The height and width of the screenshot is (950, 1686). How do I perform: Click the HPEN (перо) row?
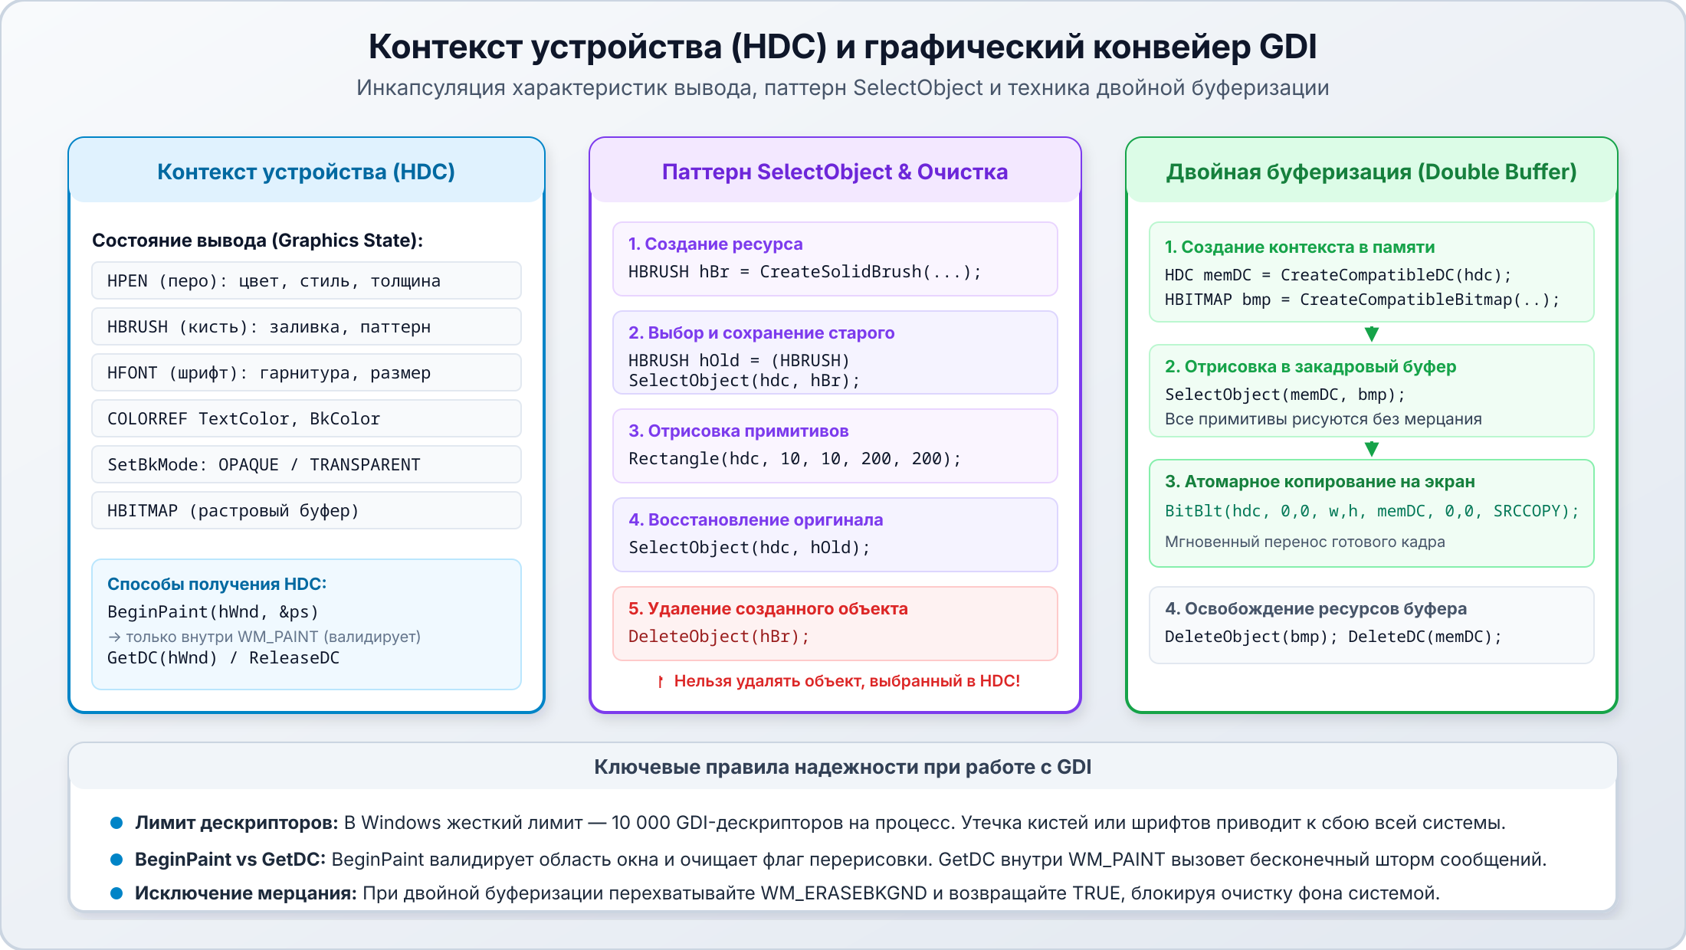307,280
